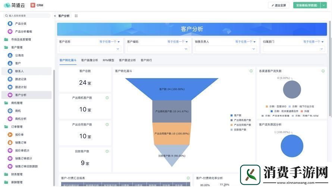Open 跟进记录 icon

(x=10, y=79)
